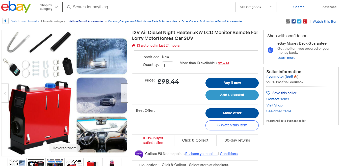Image resolution: width=341 pixels, height=166 pixels.
Task: Show previous product image arrow
Action: point(5,93)
